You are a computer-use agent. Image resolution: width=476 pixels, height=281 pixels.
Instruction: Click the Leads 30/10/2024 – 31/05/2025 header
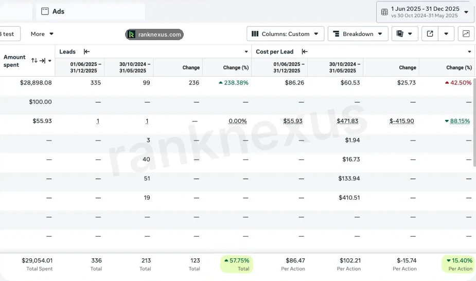(x=129, y=67)
